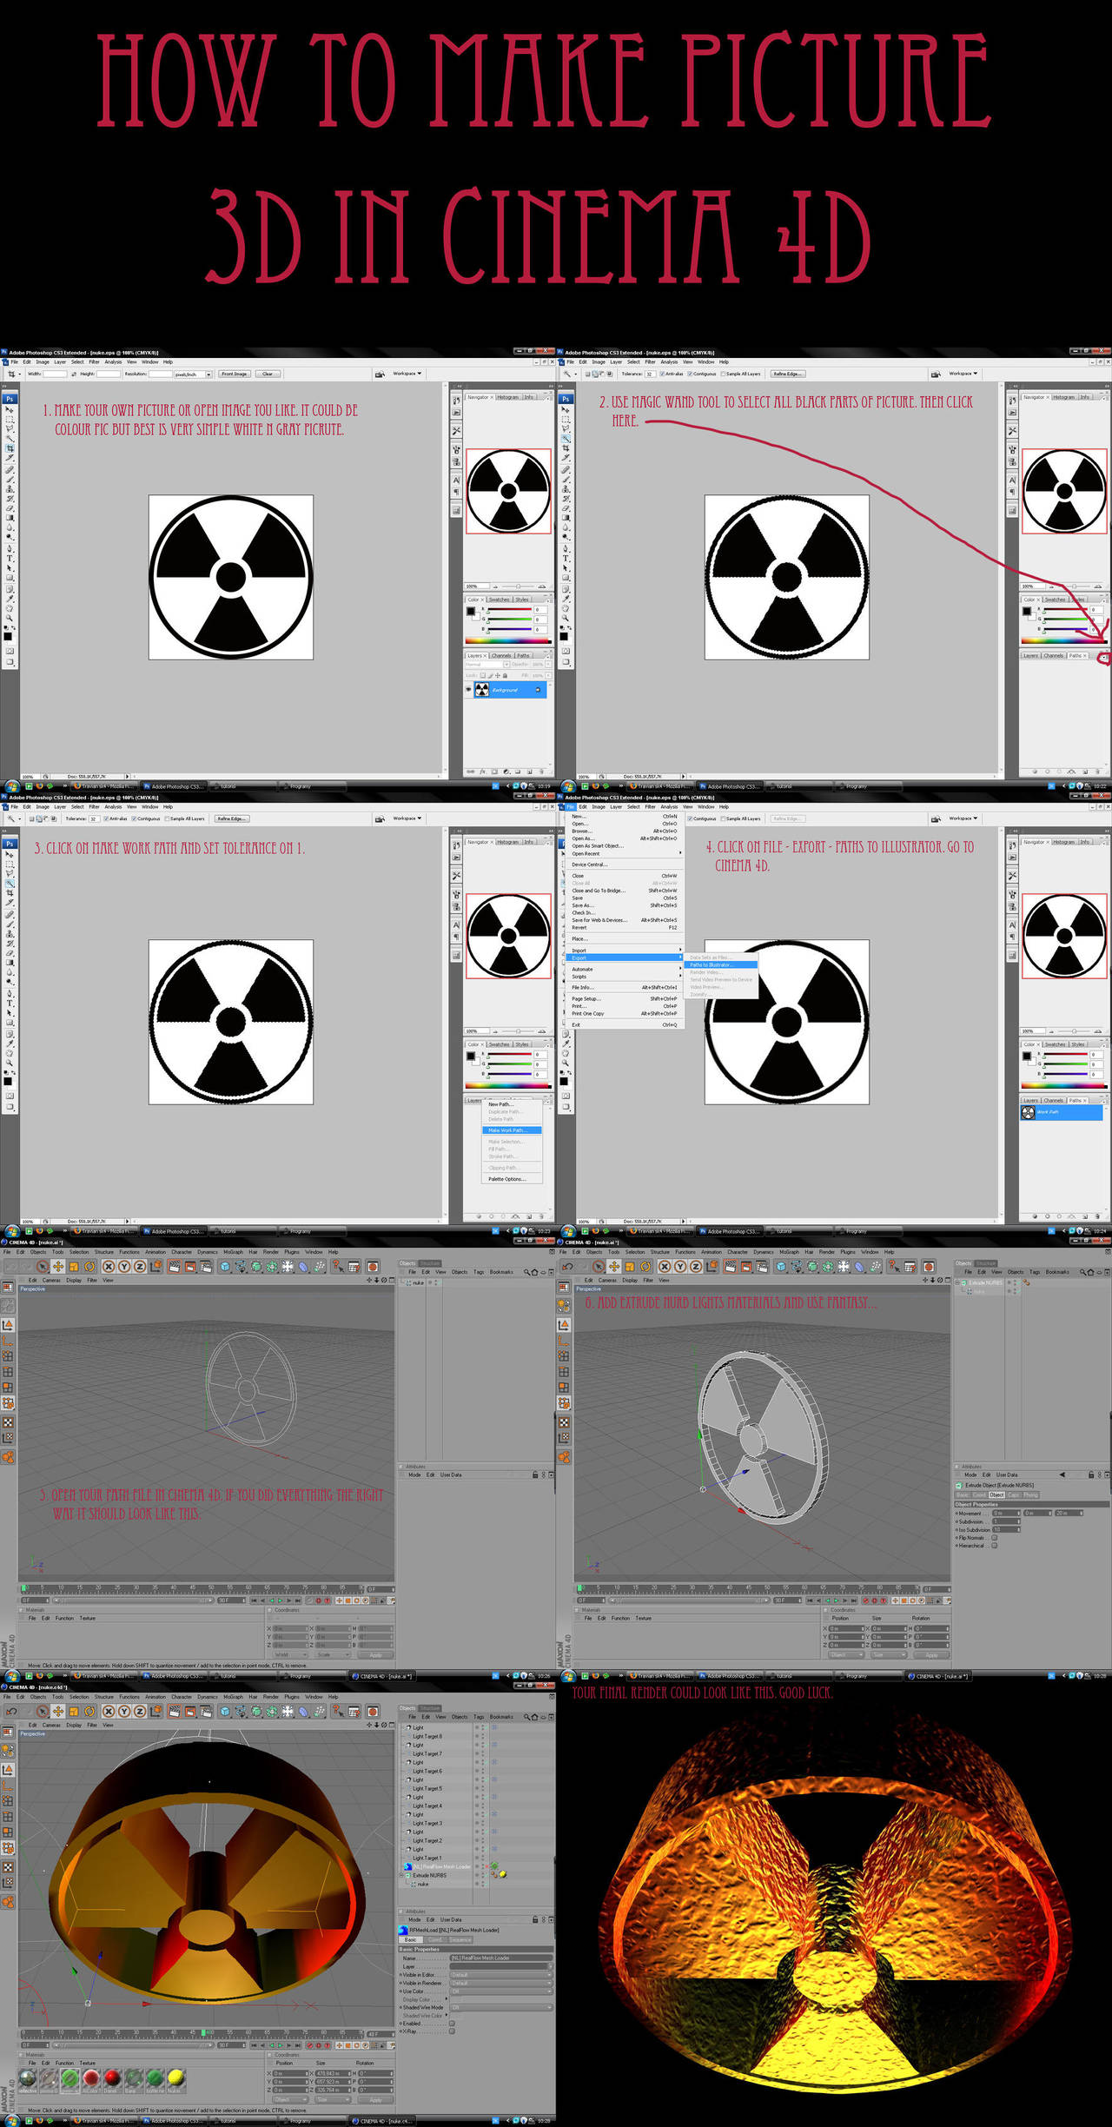1112x2127 pixels.
Task: Expand Import submenu in step 4 File menu
Action: coord(625,951)
